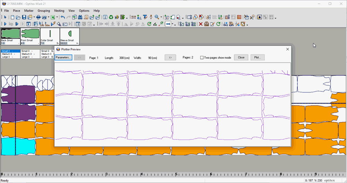347x183 pixels.
Task: Click the printer icon in toolbar
Action: pyautogui.click(x=39, y=17)
